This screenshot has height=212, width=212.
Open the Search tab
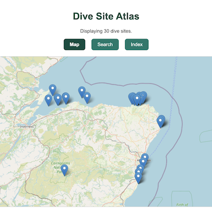105,45
